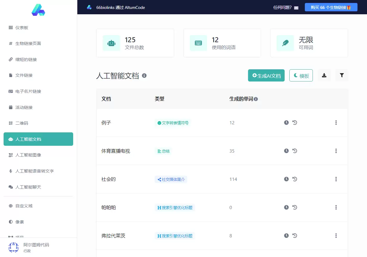Open the 仪表板 dashboard menu item
This screenshot has width=367, height=257.
tap(38, 28)
